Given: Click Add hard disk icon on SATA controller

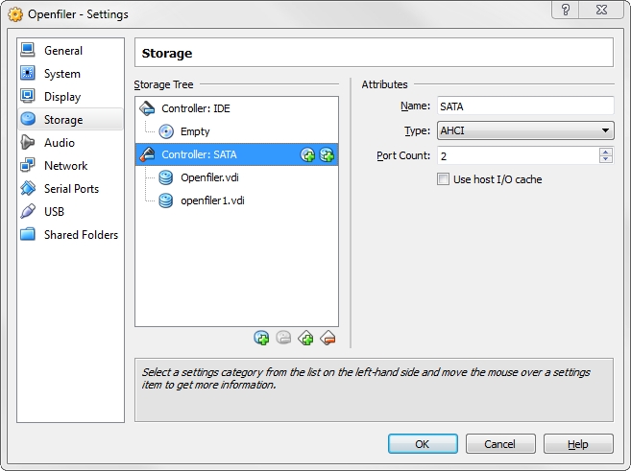Looking at the screenshot, I should coord(327,154).
